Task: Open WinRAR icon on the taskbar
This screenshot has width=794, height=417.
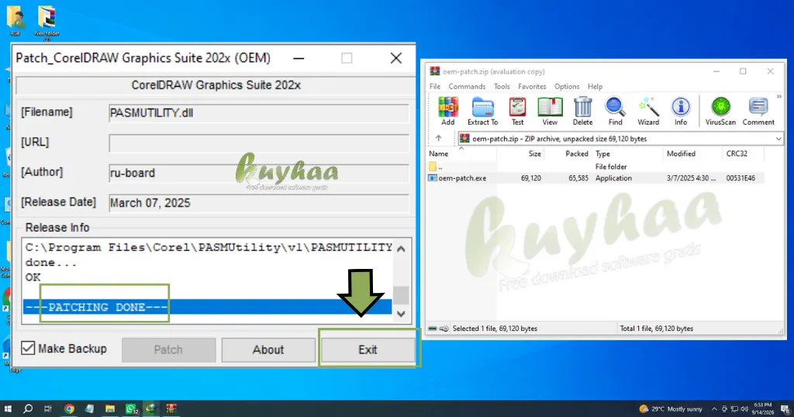Action: click(x=171, y=409)
